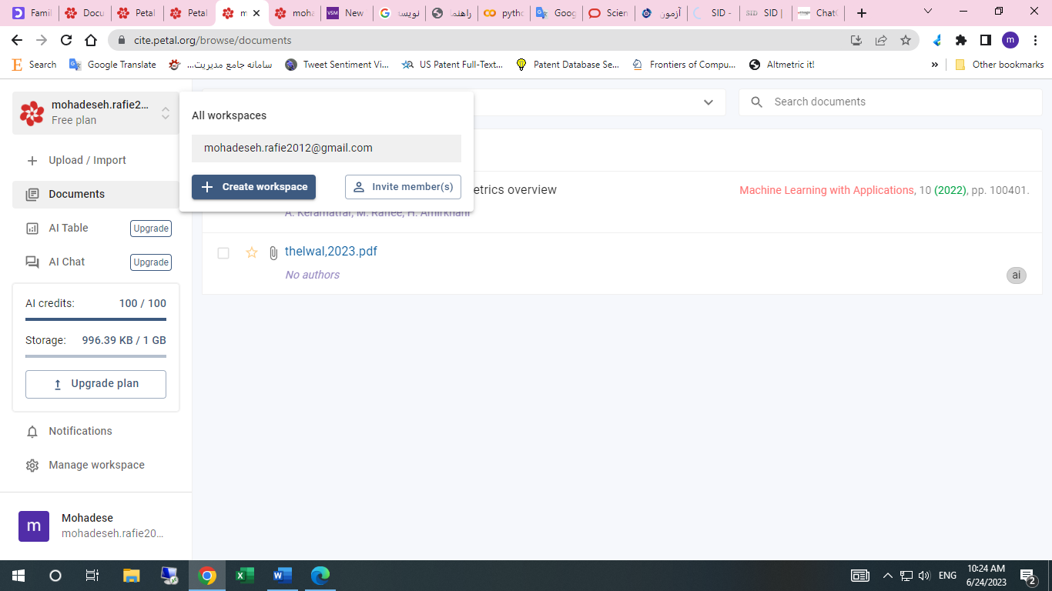Switch to the 'pytho' browser tab

point(504,13)
